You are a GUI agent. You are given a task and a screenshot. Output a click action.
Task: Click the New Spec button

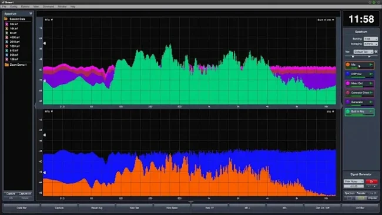(172, 208)
